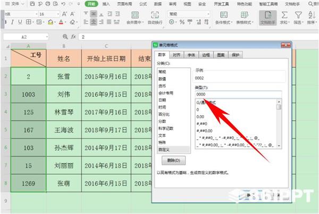
Task: Switch to Border tab in Format Cells dialog
Action: coord(206,55)
